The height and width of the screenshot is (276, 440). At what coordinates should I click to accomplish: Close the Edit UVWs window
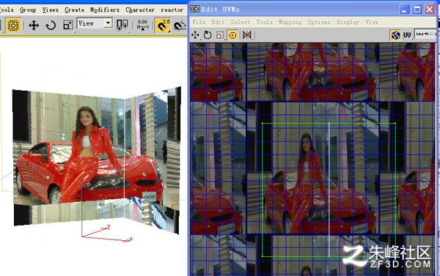point(430,10)
